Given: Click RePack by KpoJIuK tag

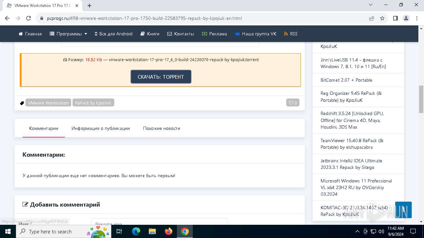Looking at the screenshot, I should (x=93, y=103).
